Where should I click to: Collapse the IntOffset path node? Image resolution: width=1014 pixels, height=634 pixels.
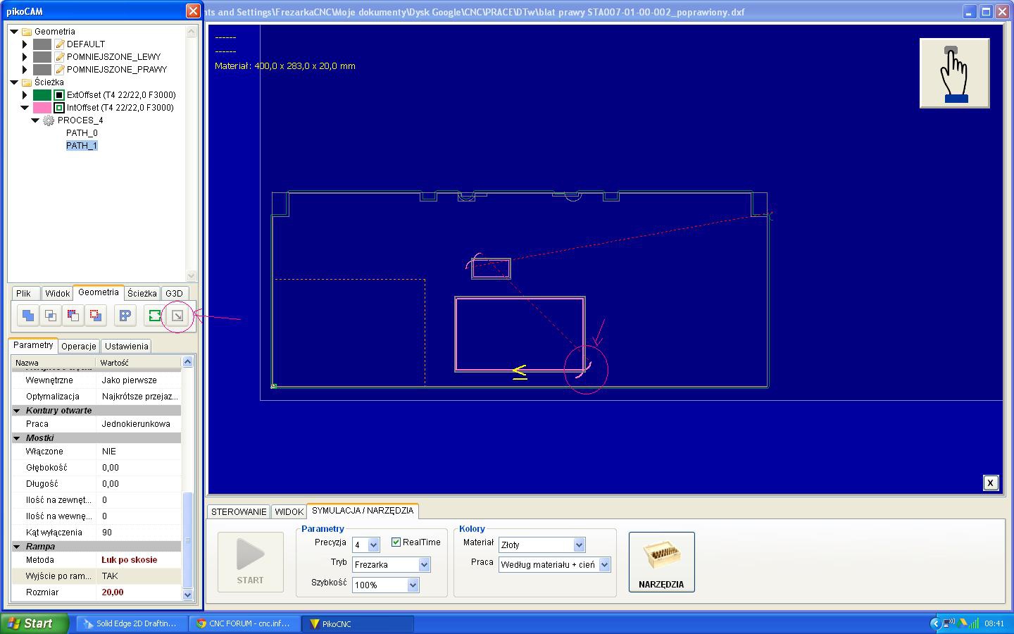25,108
